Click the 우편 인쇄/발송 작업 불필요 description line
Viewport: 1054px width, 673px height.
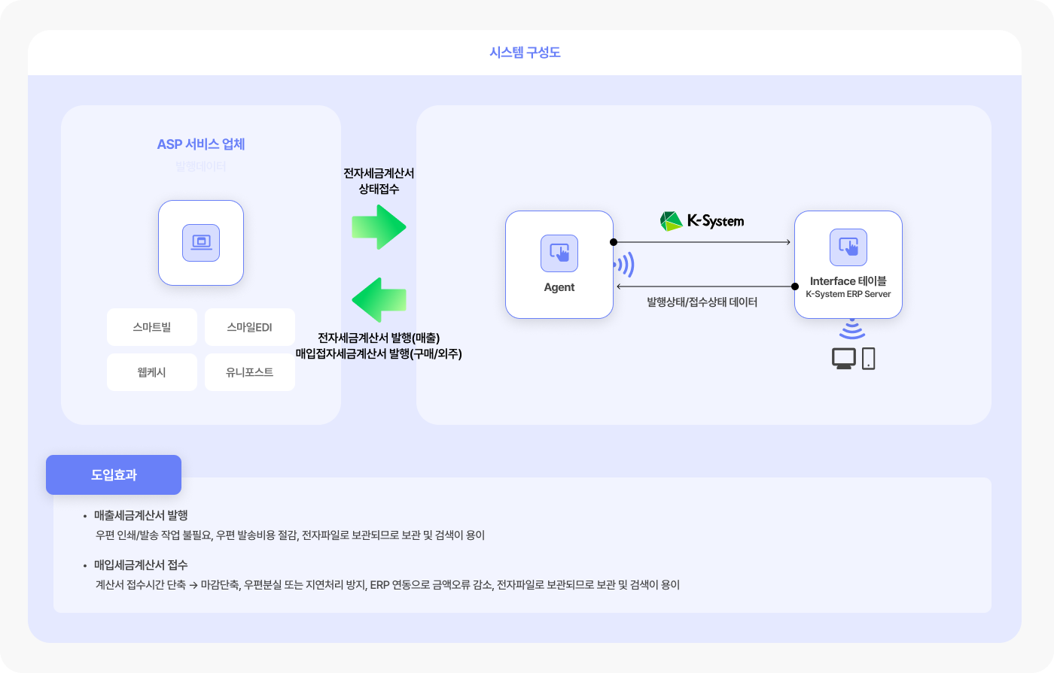click(290, 535)
